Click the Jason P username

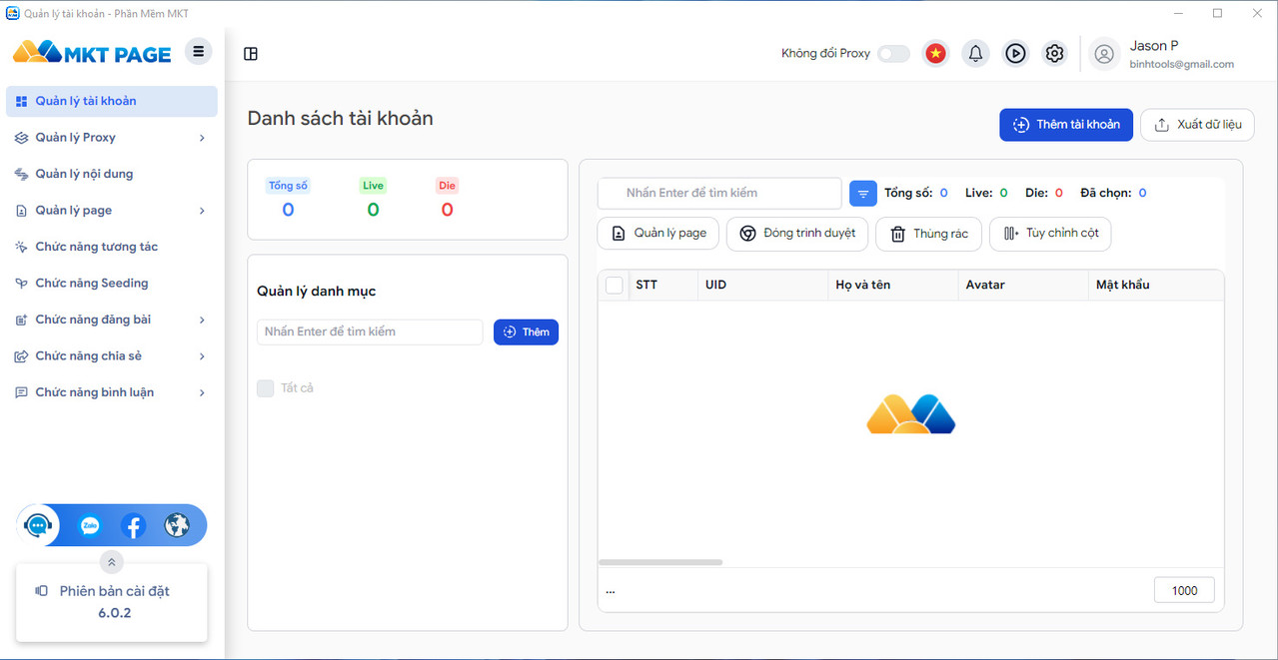(x=1154, y=46)
